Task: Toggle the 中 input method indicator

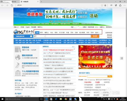Action: click(114, 99)
